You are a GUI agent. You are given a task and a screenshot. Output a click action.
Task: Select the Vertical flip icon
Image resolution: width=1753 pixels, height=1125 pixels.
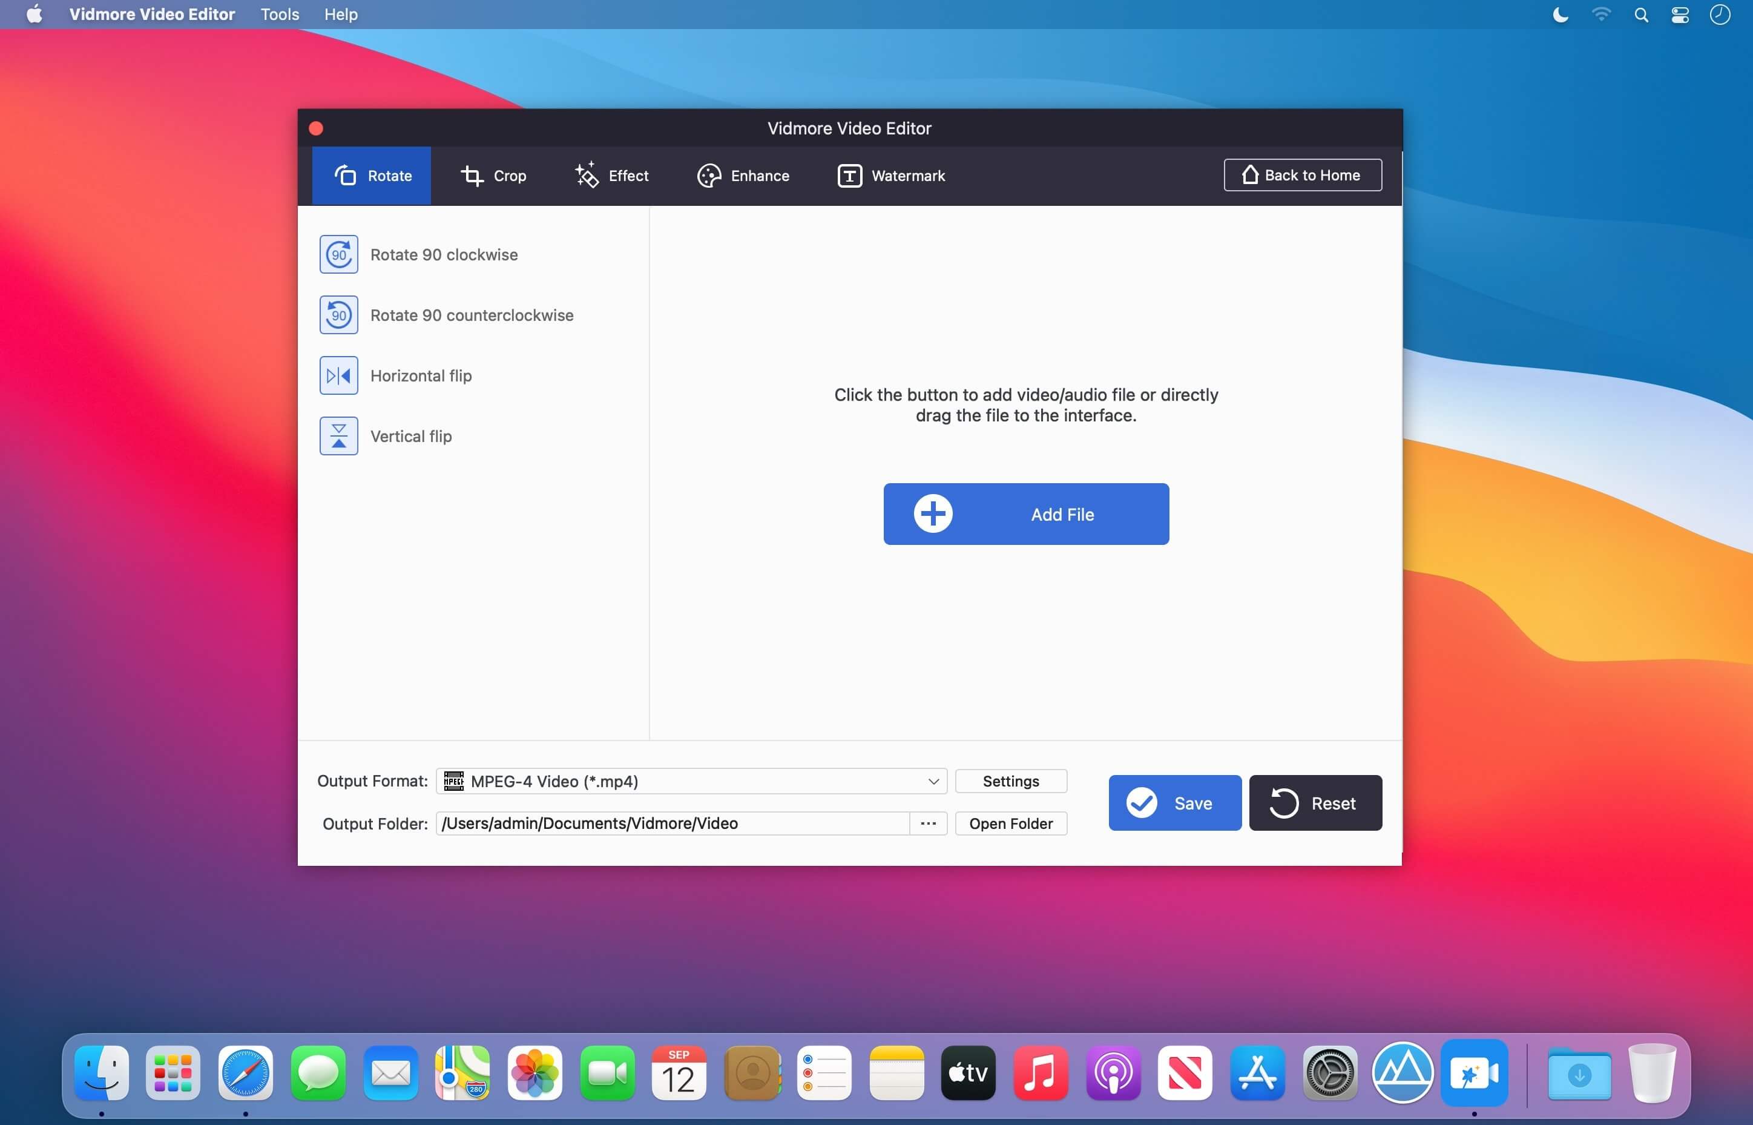(339, 436)
